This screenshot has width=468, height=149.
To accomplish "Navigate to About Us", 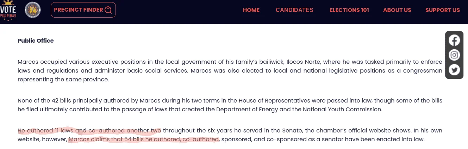I will [x=397, y=10].
